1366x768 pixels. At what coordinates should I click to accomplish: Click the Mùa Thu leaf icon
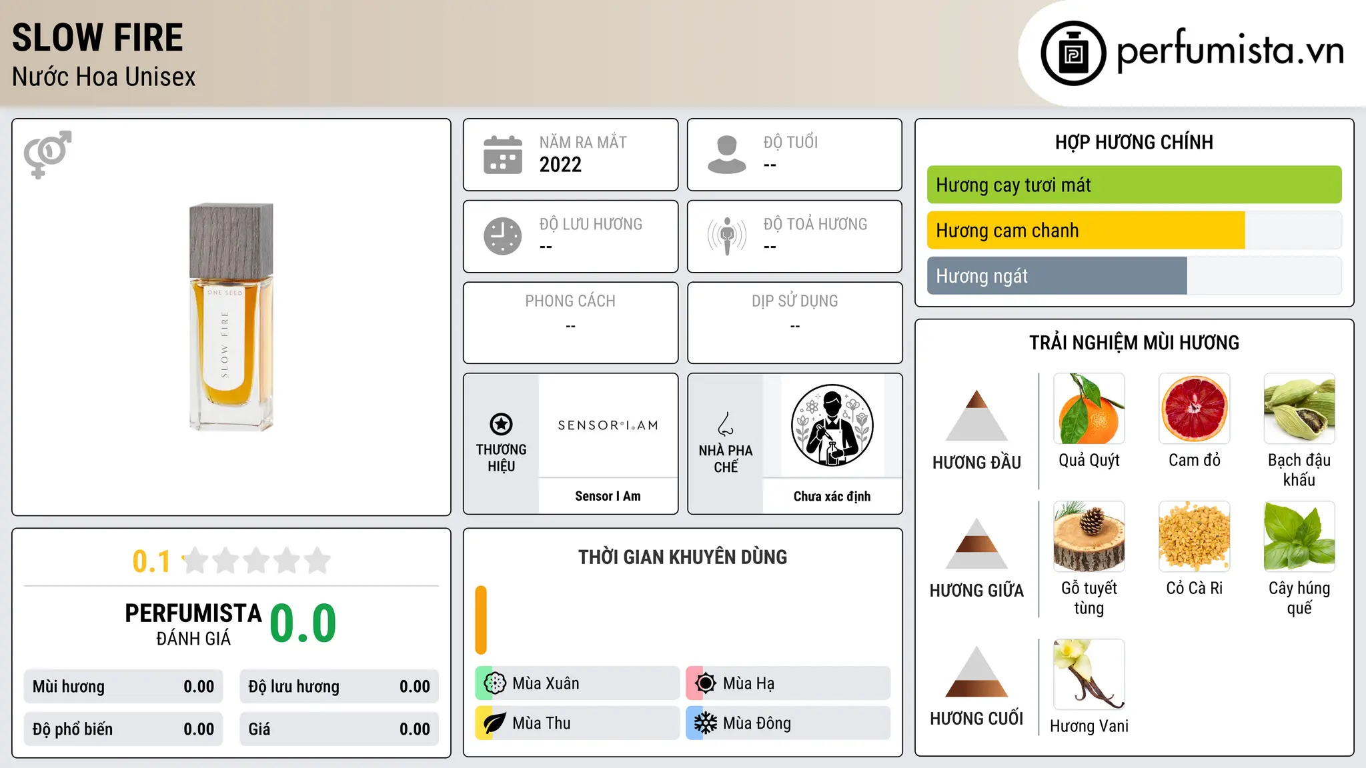495,723
